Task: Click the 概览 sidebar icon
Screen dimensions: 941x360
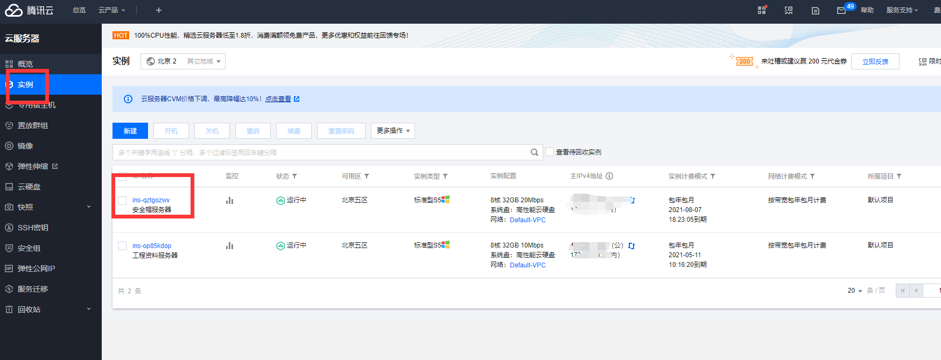Action: point(9,64)
